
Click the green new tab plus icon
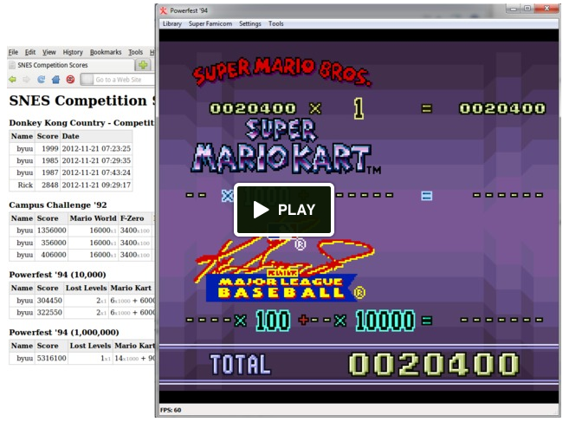pos(143,65)
